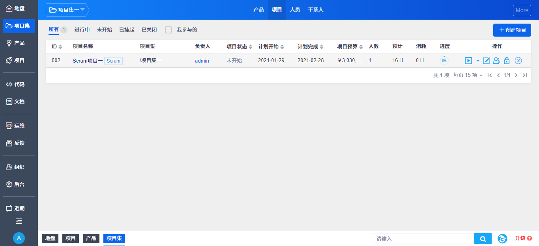Viewport: 539px width, 246px height.
Task: Open the admin owner link
Action: pos(202,61)
